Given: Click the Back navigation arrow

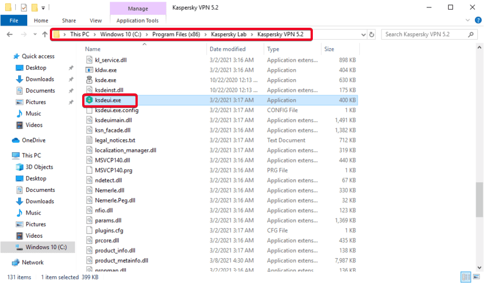Looking at the screenshot, I should click(x=10, y=34).
